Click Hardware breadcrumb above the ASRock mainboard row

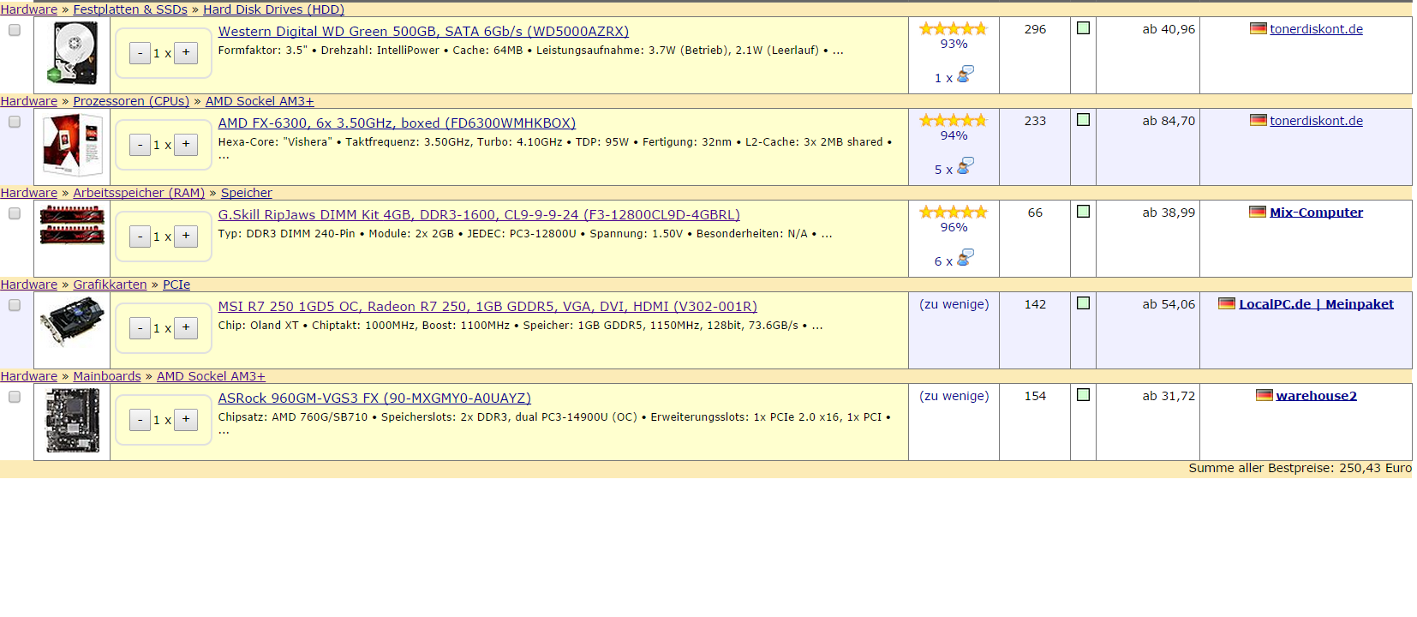pyautogui.click(x=28, y=376)
